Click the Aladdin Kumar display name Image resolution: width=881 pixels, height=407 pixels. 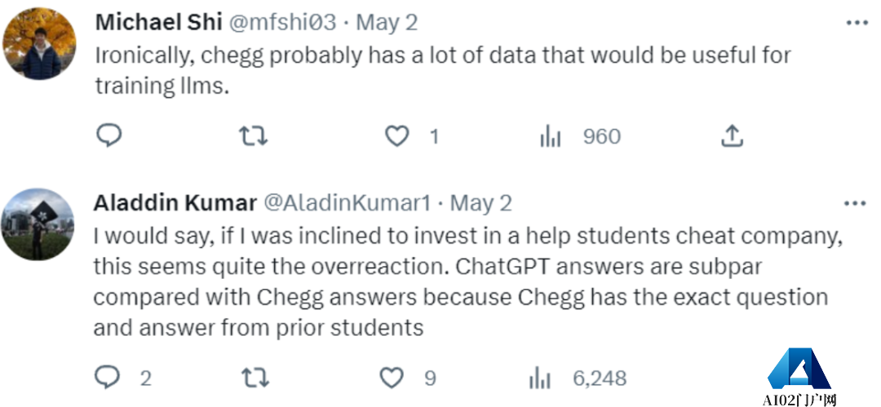(x=176, y=202)
